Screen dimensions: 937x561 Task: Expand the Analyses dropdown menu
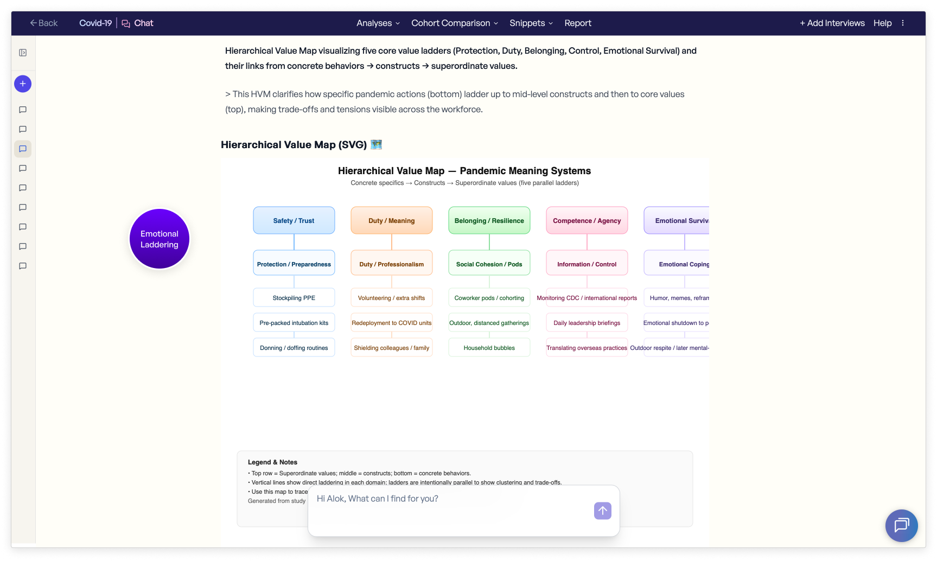378,23
